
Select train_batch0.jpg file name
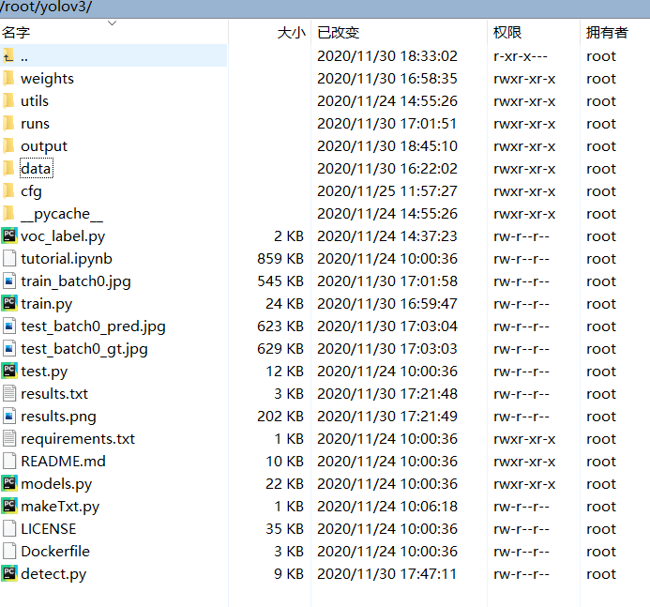point(76,281)
